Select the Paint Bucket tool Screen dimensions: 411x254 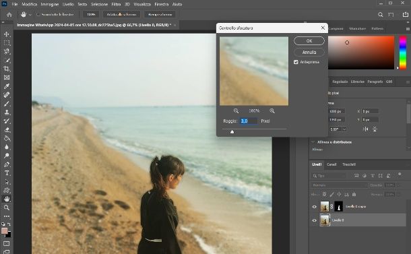click(x=7, y=138)
